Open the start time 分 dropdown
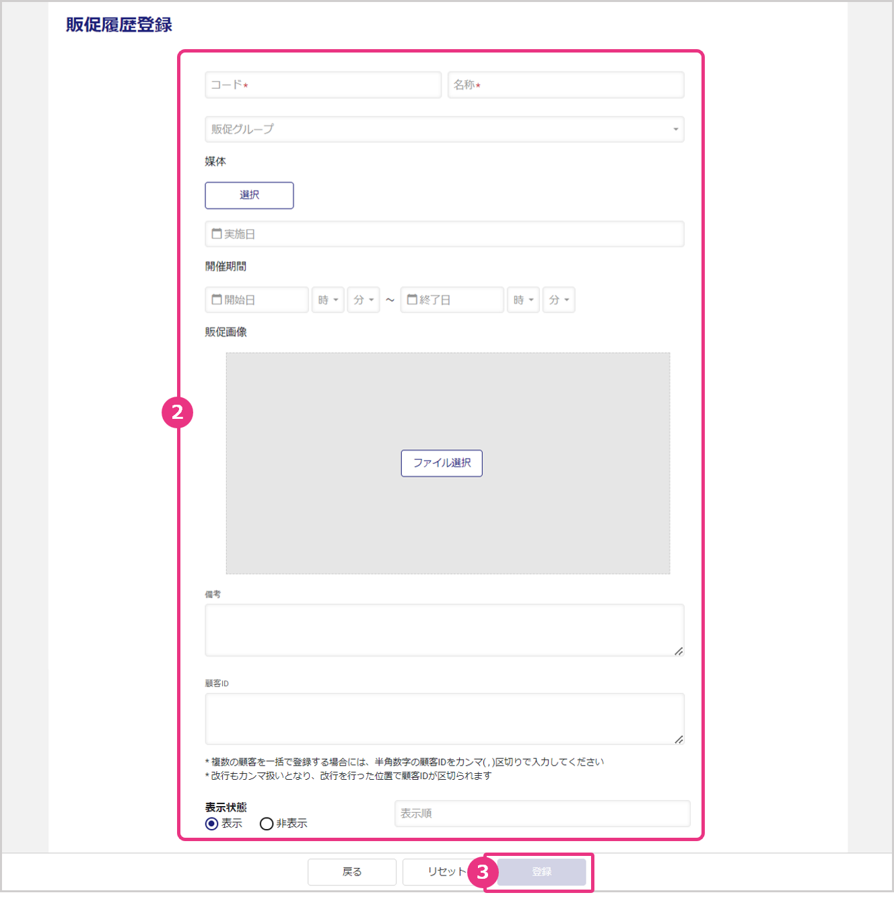 pos(364,300)
